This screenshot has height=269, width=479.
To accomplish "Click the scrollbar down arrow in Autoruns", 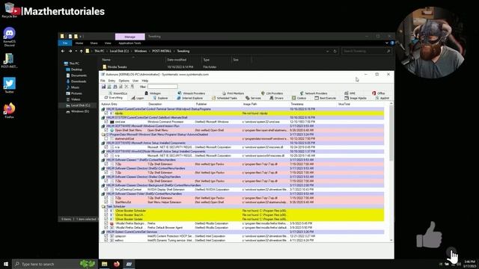I will pos(391,241).
